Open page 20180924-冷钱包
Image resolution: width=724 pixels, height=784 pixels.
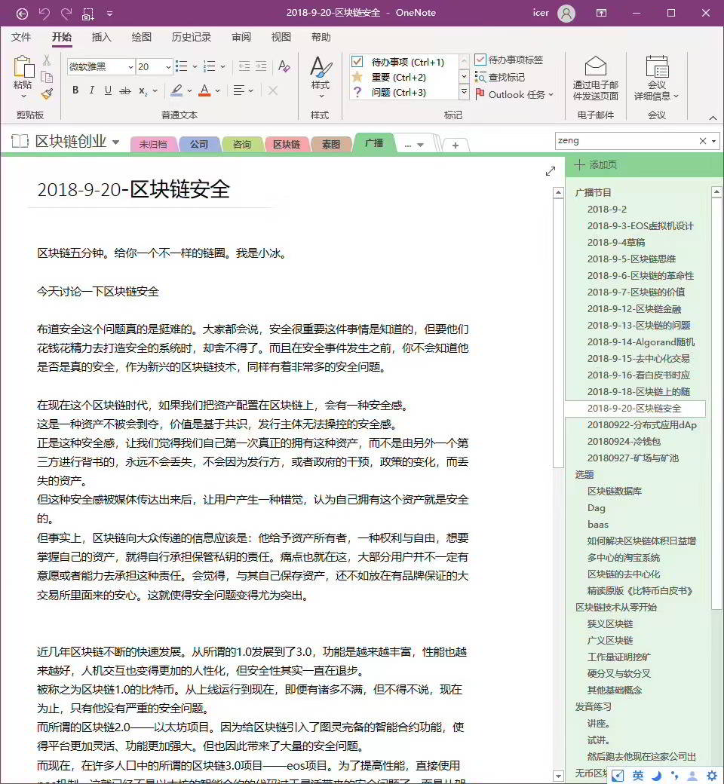point(624,442)
